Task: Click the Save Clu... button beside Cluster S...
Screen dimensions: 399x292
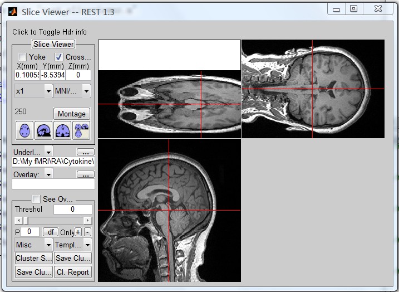Action: pos(73,258)
